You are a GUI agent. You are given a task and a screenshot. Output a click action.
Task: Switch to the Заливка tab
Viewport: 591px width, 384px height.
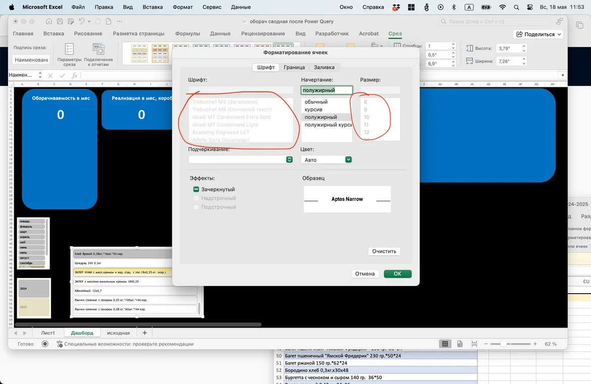324,67
